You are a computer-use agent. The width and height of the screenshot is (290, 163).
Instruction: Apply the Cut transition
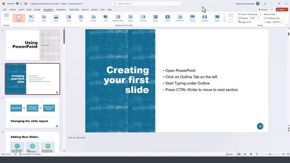coord(106,18)
